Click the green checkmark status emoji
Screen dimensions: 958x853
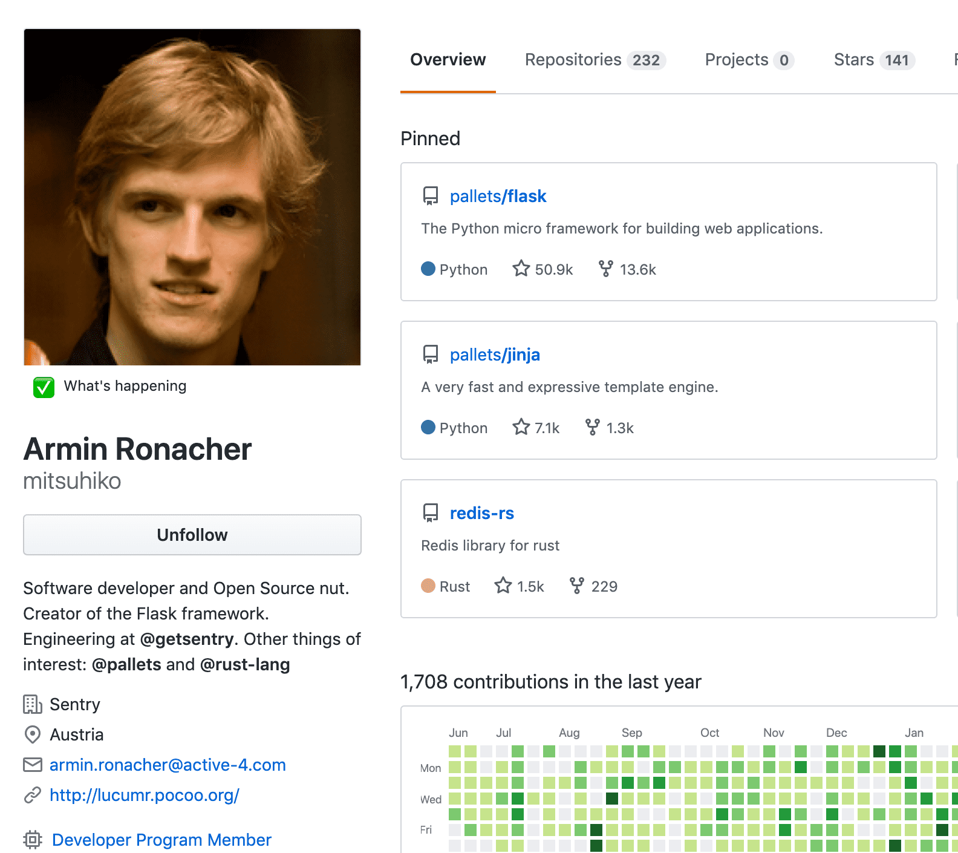(x=44, y=387)
